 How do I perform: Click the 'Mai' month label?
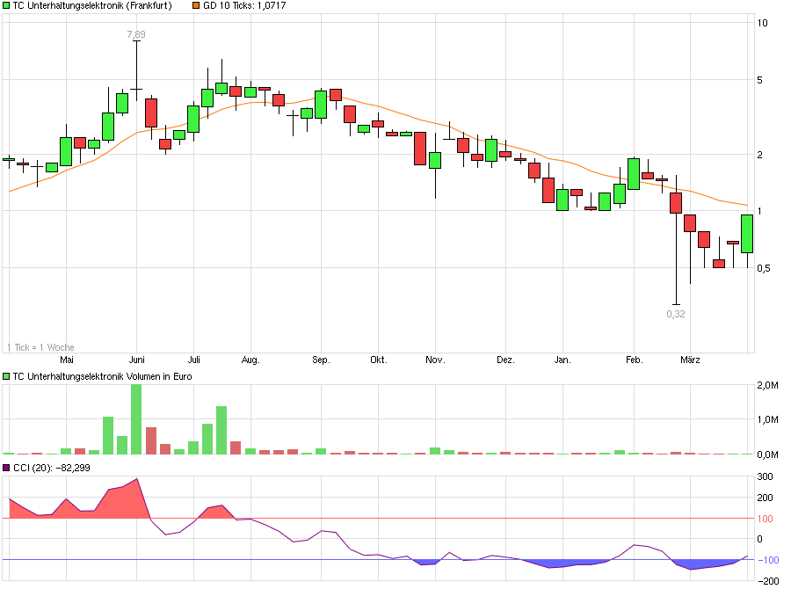coord(67,360)
